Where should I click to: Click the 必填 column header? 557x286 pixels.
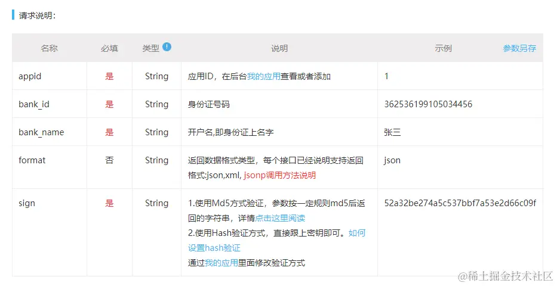coord(109,48)
